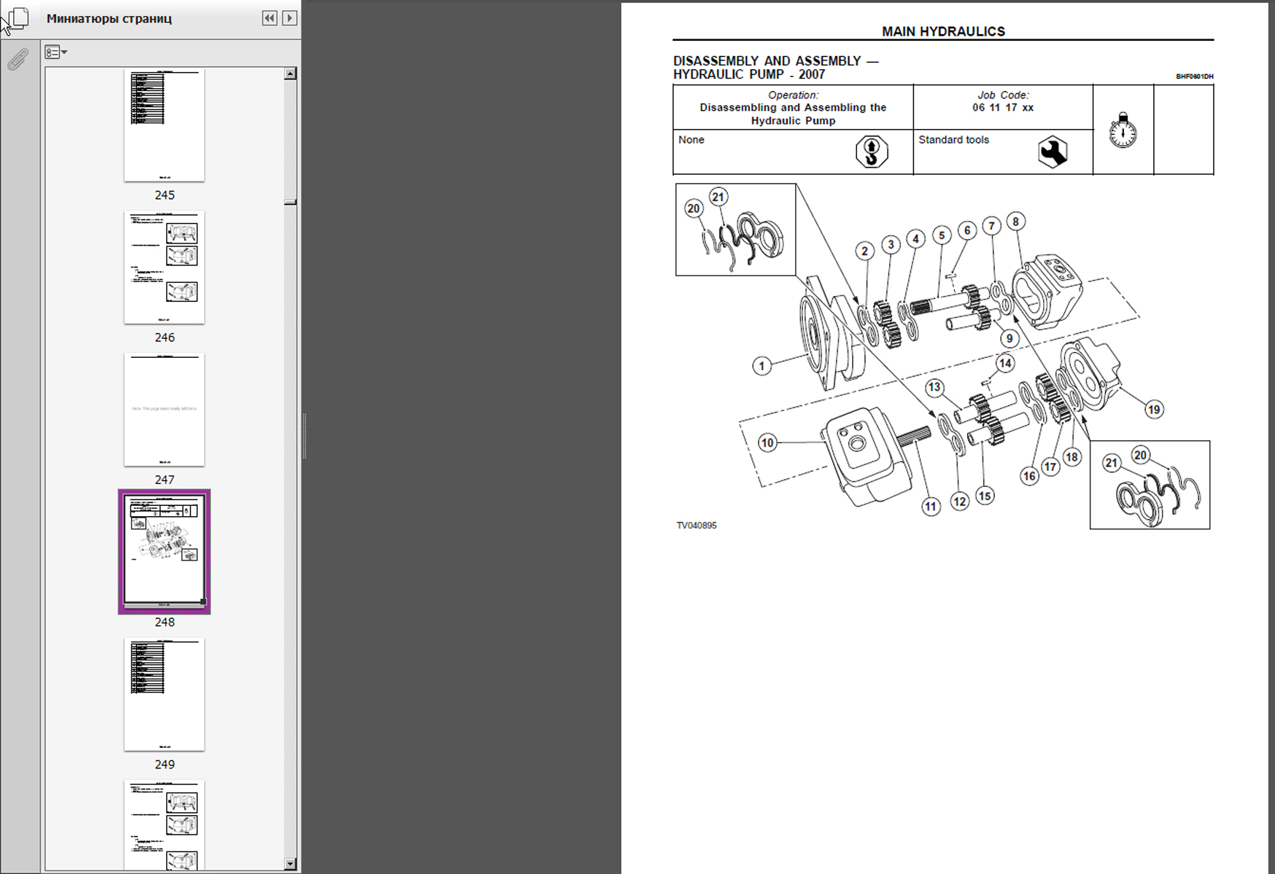The width and height of the screenshot is (1275, 874).
Task: Go to page 246 thumbnail
Action: coord(164,268)
